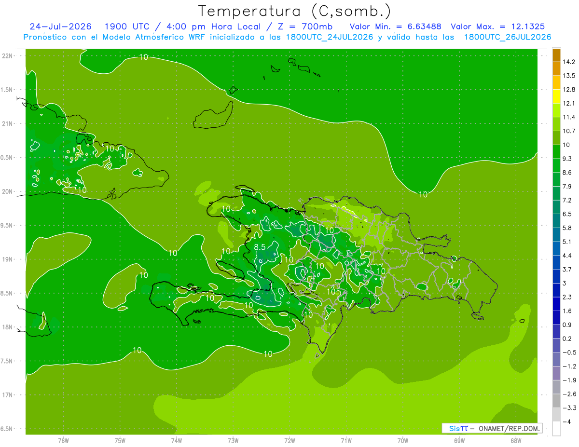Click the colorbar label "-0.5"

click(569, 352)
